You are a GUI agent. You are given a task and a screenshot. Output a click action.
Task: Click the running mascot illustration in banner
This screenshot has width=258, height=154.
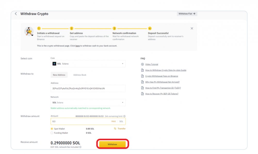29,31
